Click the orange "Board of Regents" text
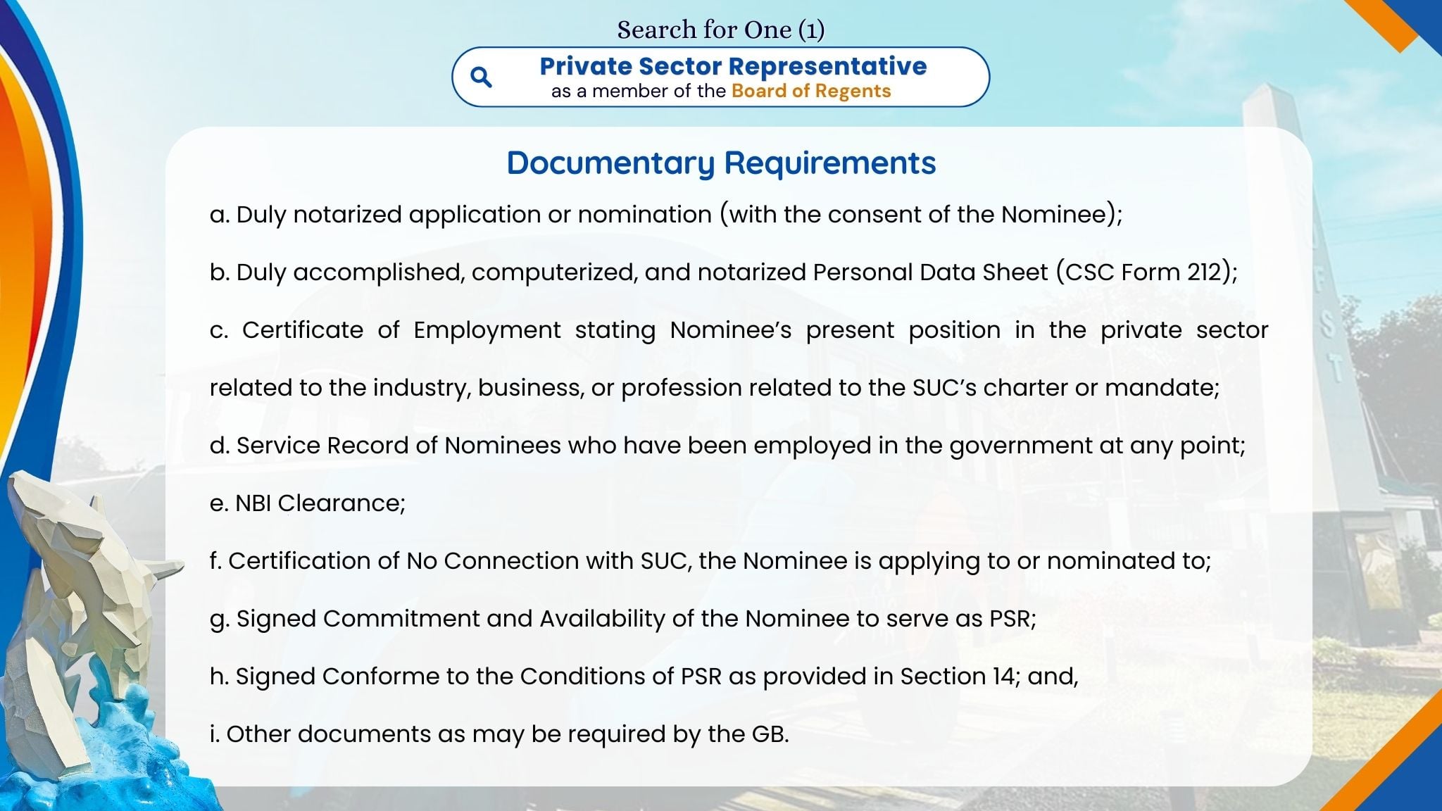This screenshot has height=811, width=1442. tap(811, 92)
